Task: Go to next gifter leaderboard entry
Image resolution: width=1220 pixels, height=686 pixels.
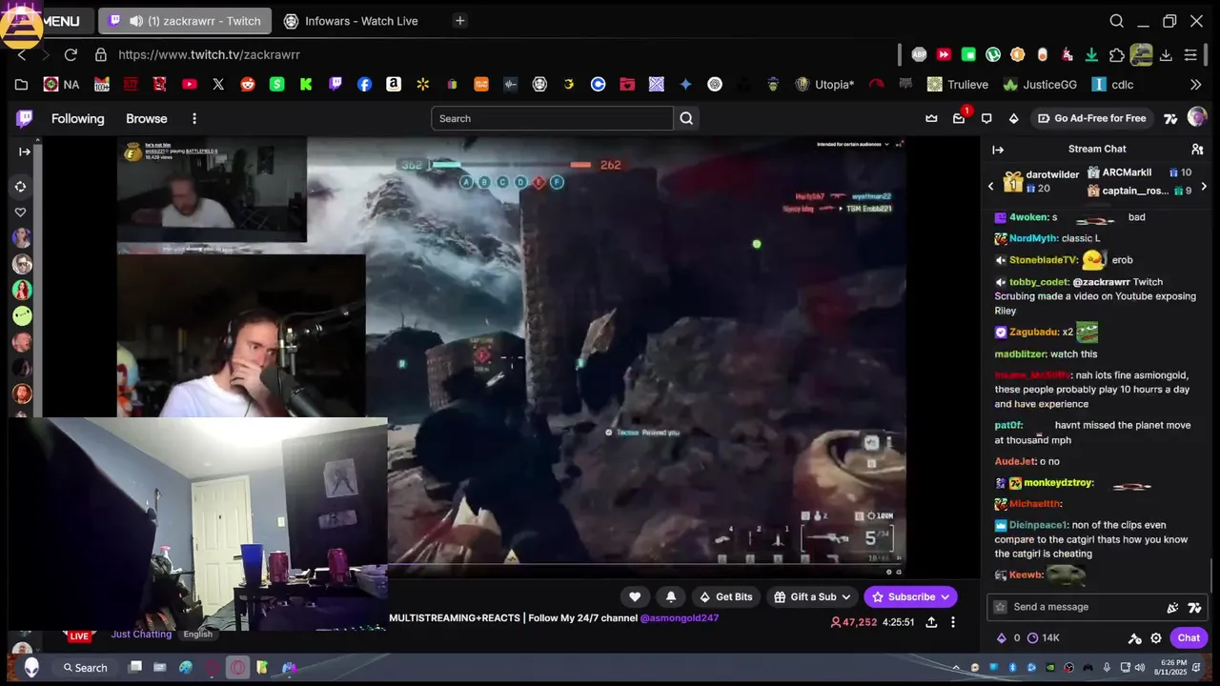Action: point(1204,186)
